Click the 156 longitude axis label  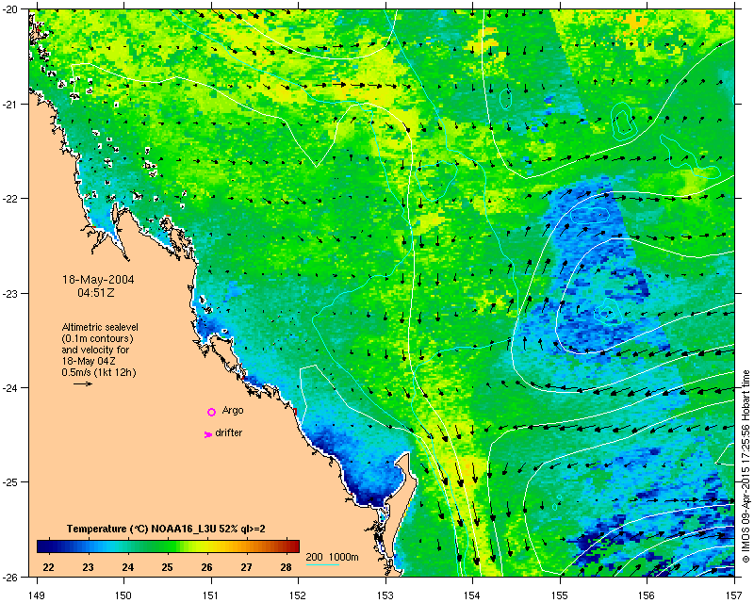(x=647, y=595)
